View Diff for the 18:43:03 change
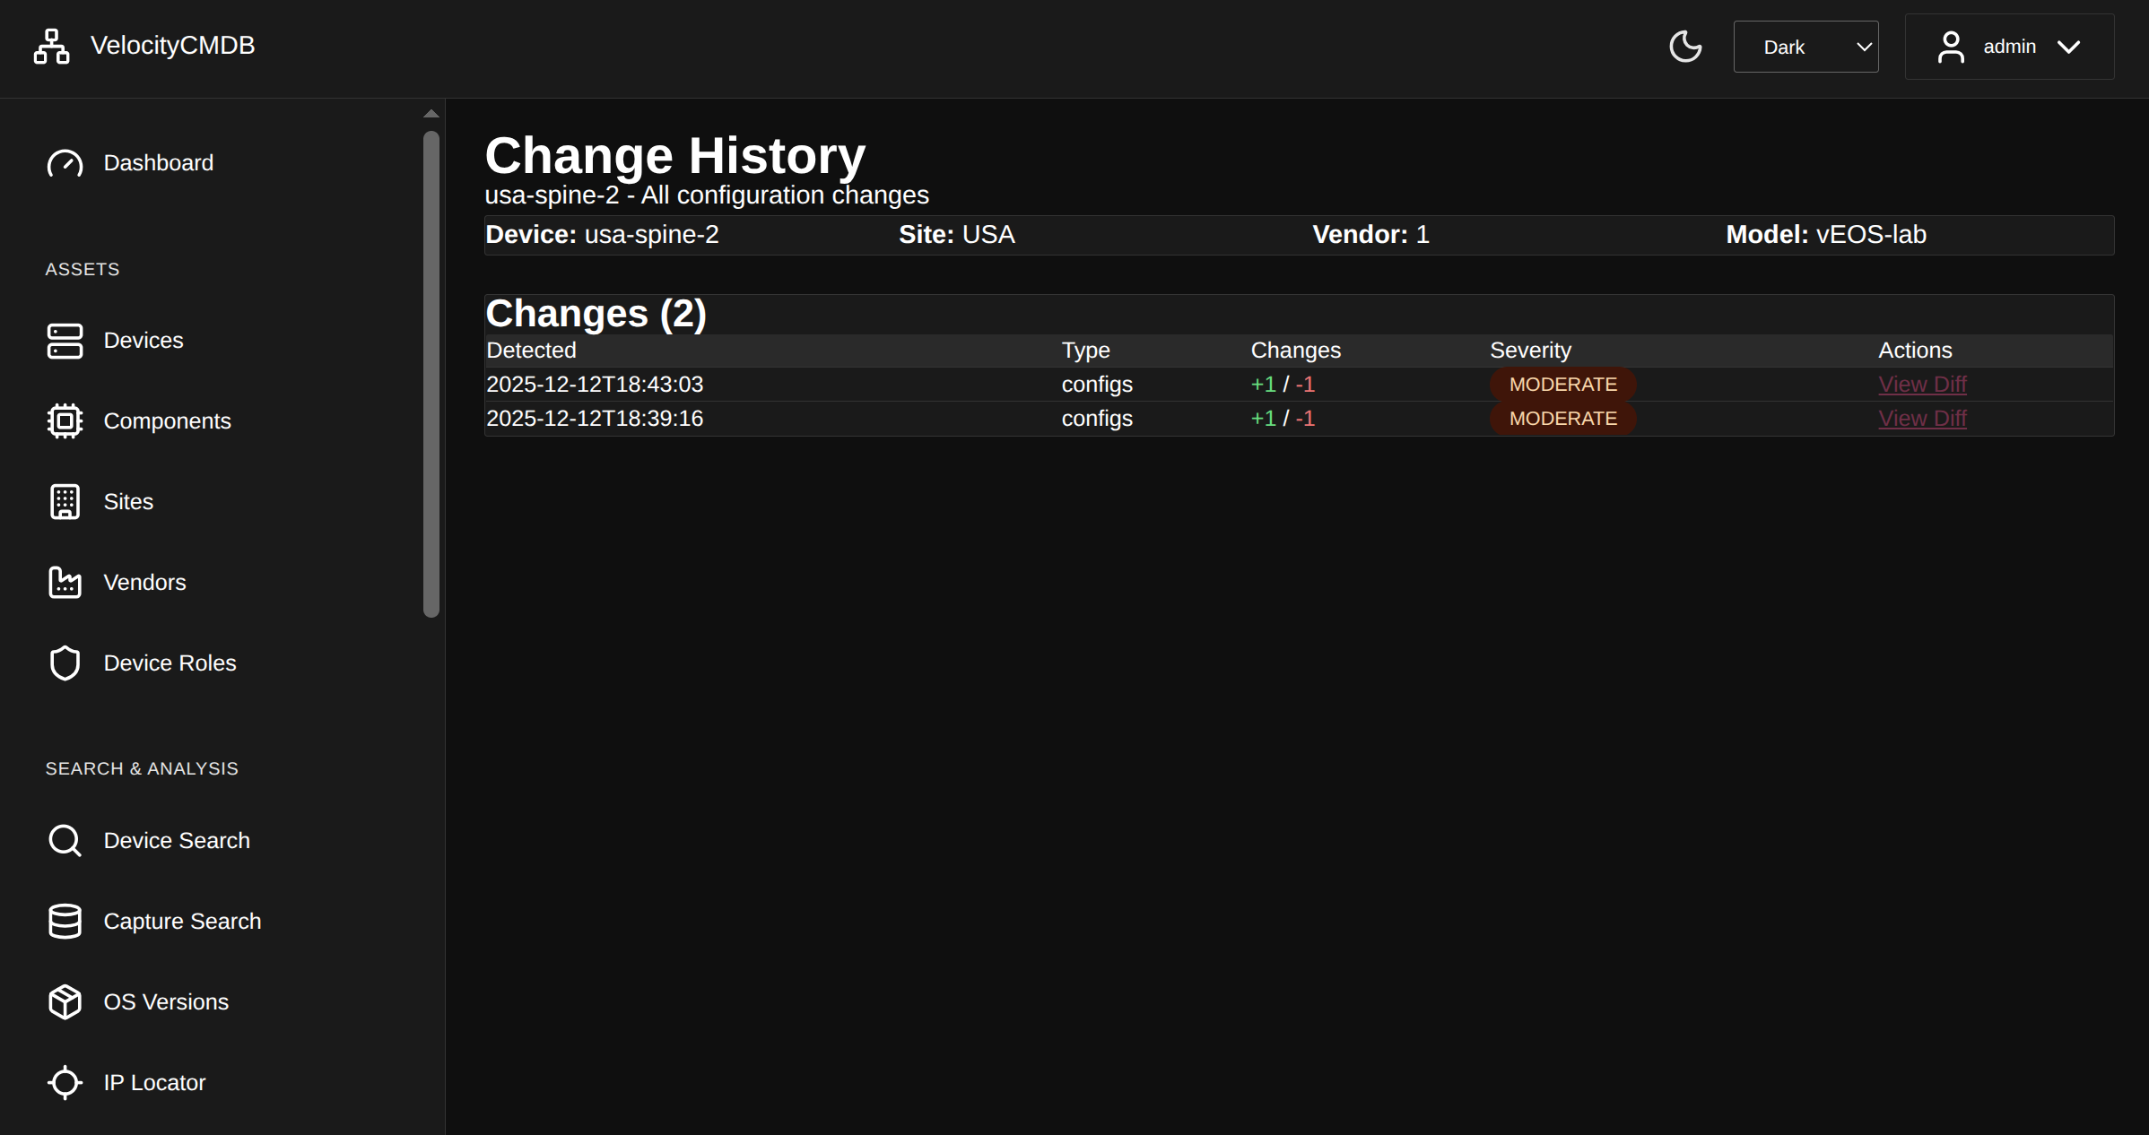2149x1135 pixels. pos(1922,385)
